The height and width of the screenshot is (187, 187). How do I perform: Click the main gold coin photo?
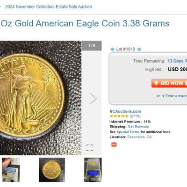pyautogui.click(x=41, y=98)
